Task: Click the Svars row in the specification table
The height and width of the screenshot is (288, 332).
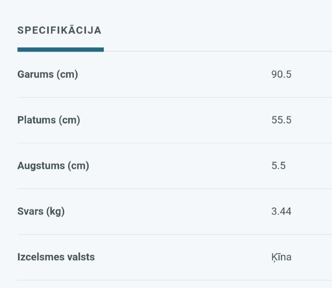Action: (175, 211)
